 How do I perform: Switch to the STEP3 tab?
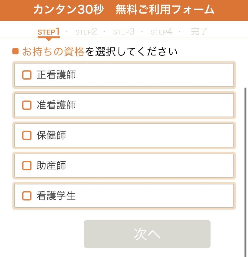pyautogui.click(x=124, y=32)
